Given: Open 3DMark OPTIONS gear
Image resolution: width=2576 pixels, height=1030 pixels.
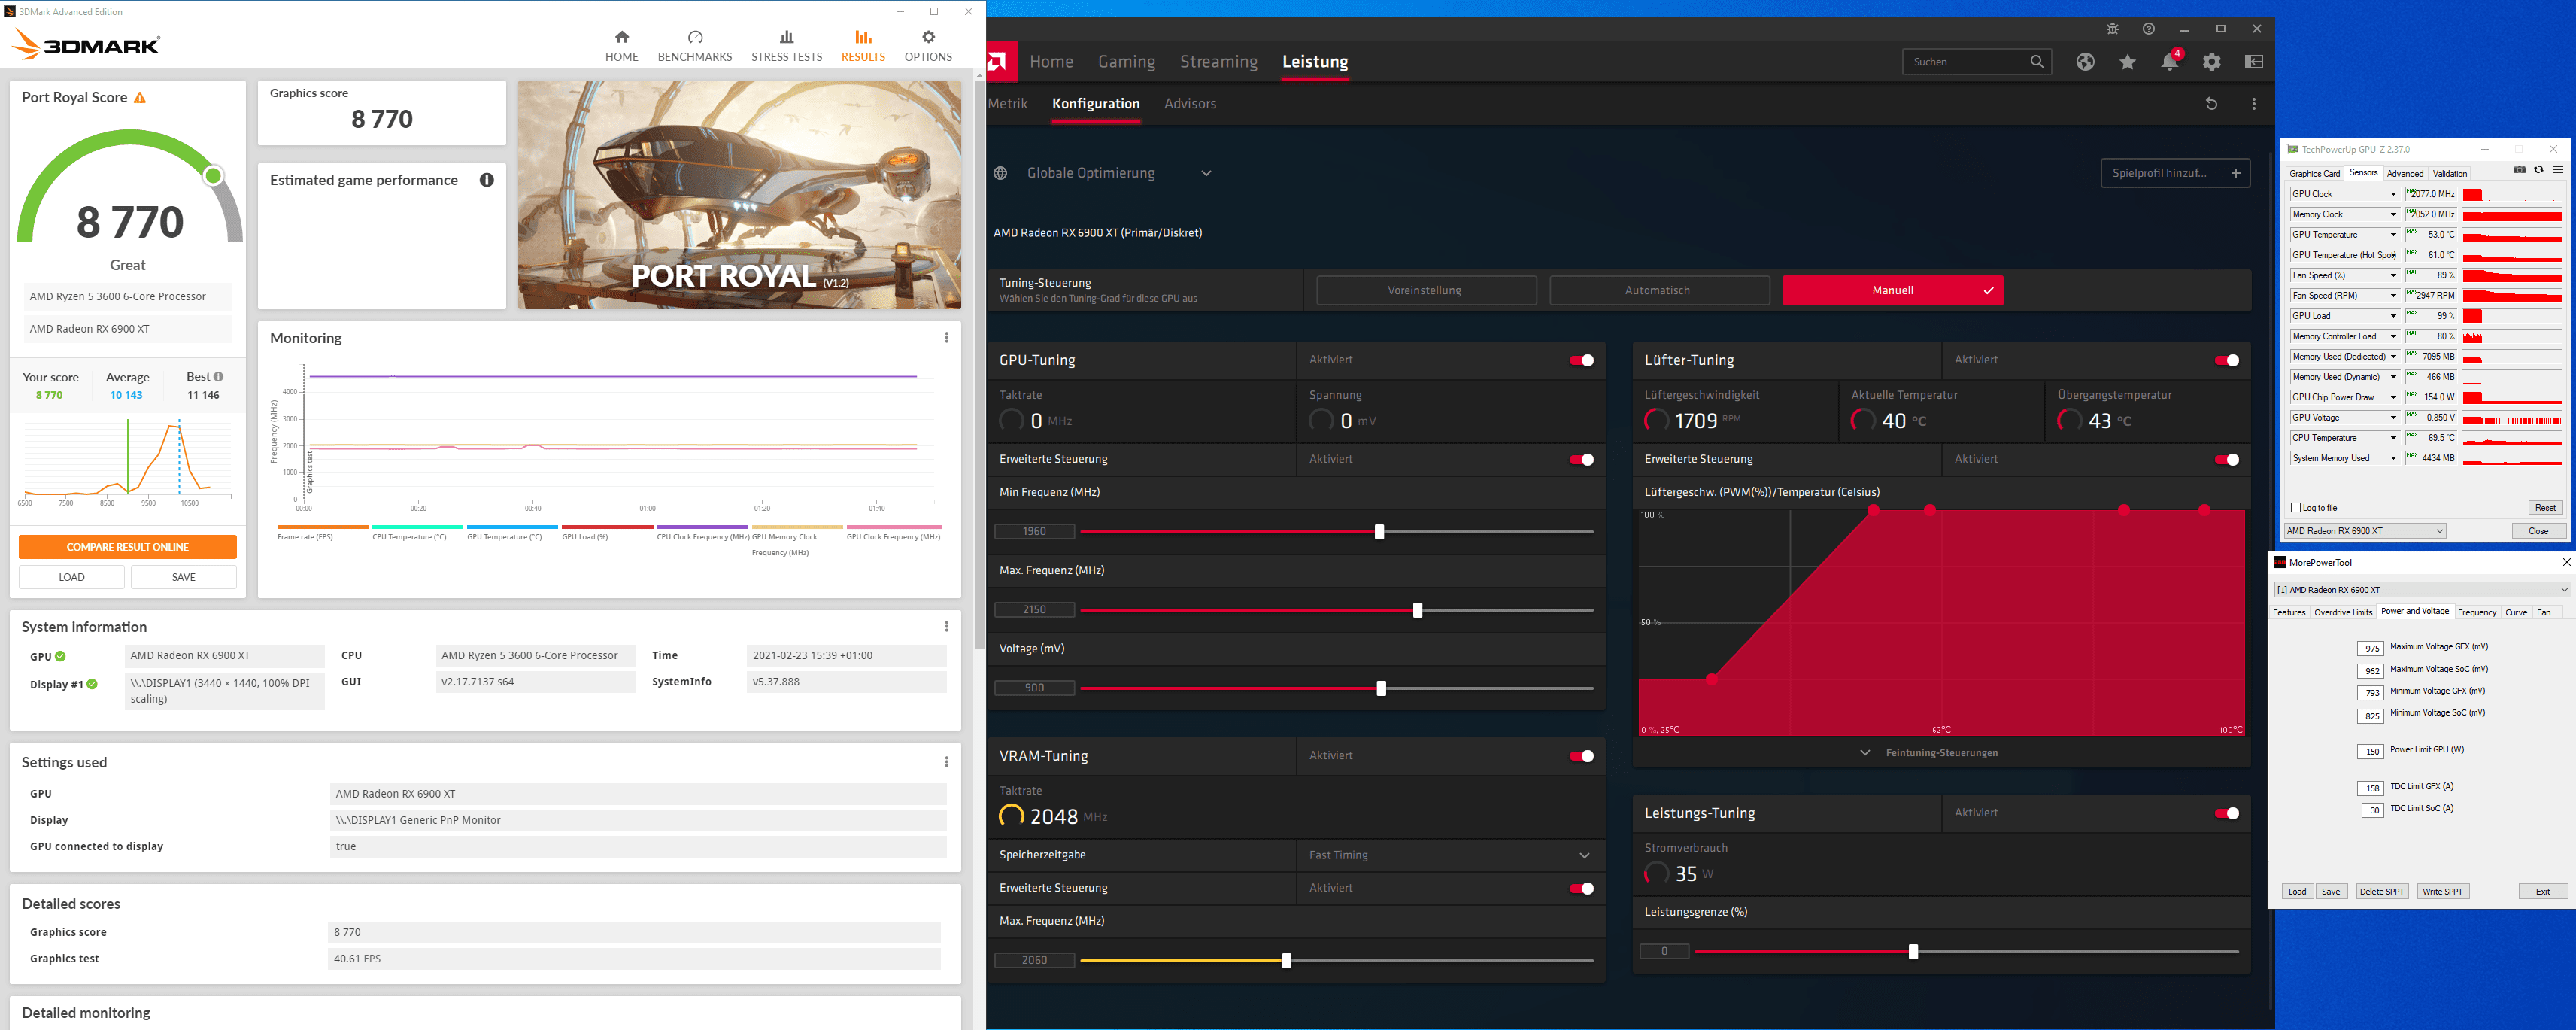Looking at the screenshot, I should coord(928,47).
